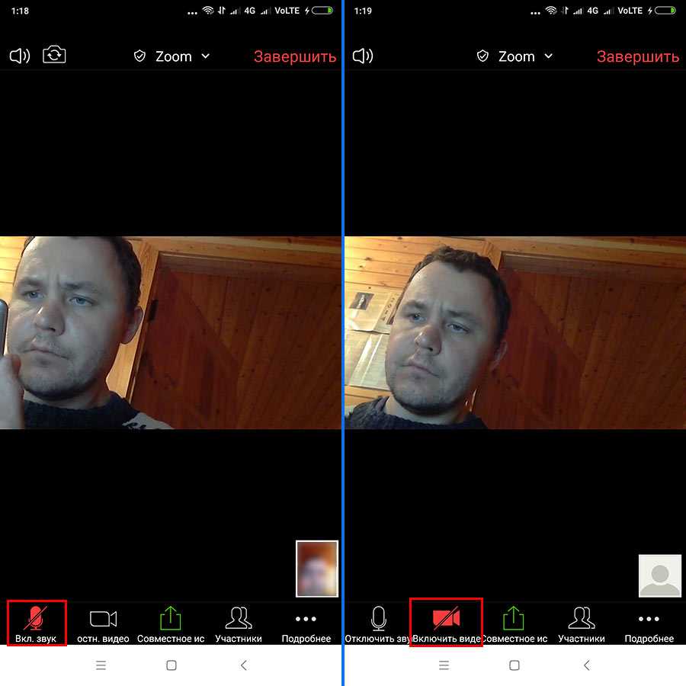This screenshot has height=686, width=686.
Task: Tap the speaker icon on the left screen
Action: pos(19,56)
